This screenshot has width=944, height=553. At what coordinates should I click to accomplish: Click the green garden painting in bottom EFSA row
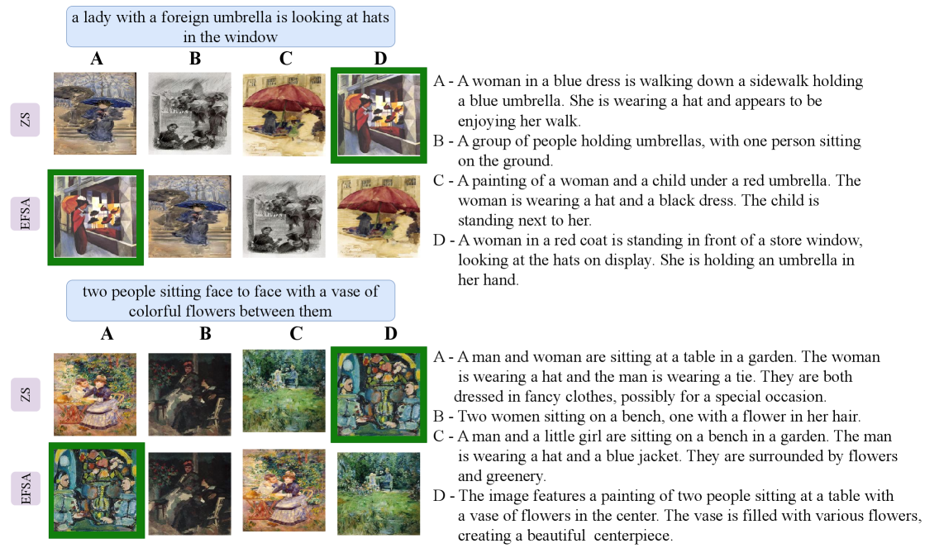[379, 494]
